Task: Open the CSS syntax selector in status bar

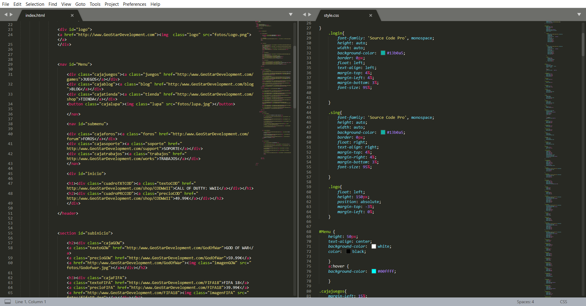Action: (563, 302)
